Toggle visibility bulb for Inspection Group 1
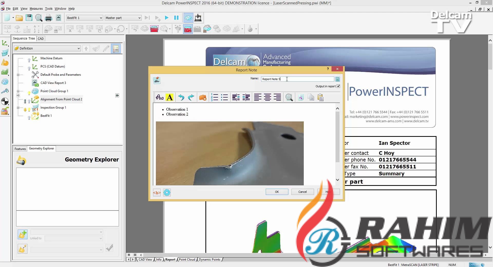This screenshot has height=267, width=493. [x=29, y=110]
